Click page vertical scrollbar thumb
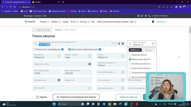The height and width of the screenshot is (107, 191). tap(190, 30)
